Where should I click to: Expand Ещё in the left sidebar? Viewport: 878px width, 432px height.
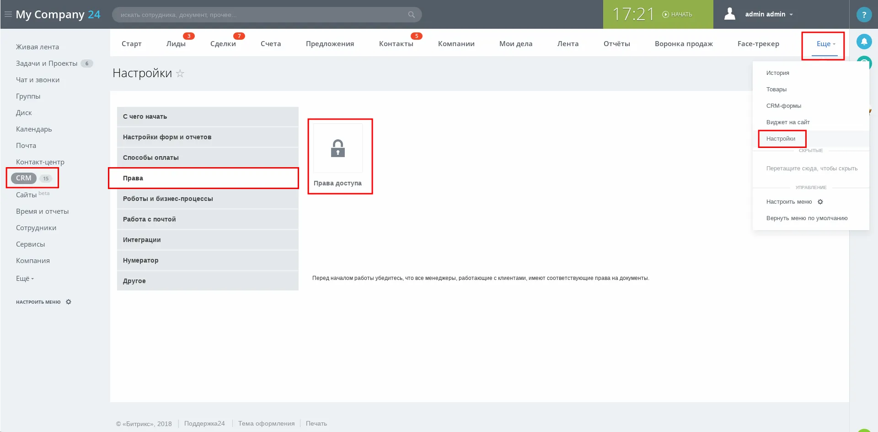click(x=25, y=279)
